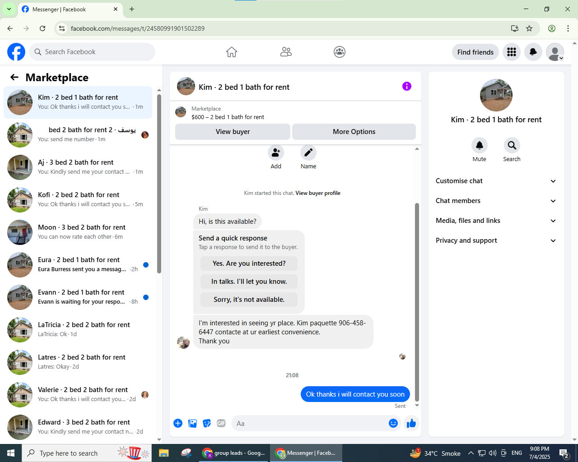Send a thumbs-up like

tap(411, 423)
